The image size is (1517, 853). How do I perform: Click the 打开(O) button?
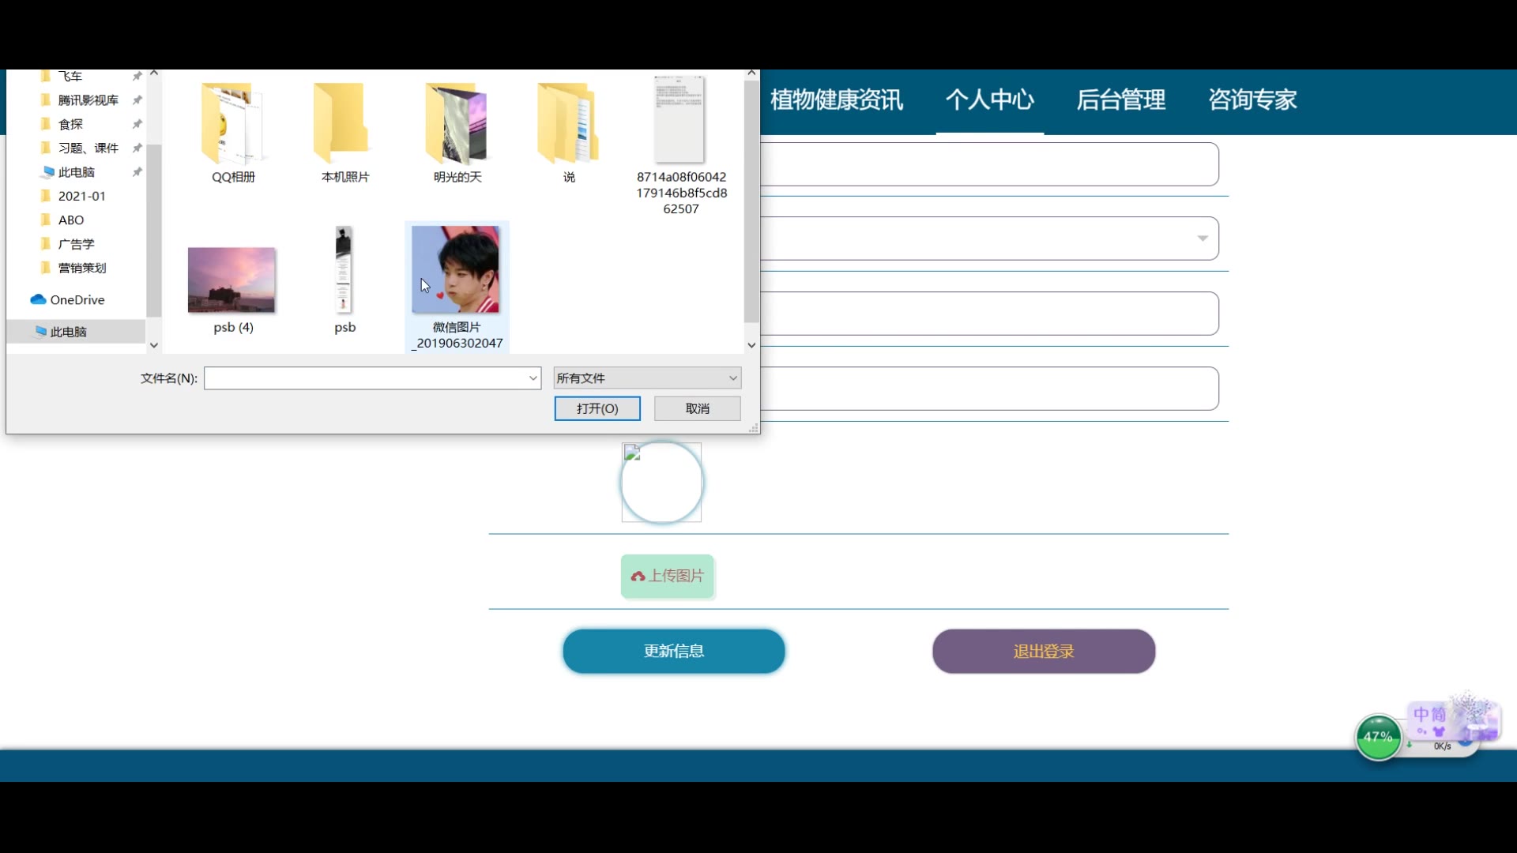(597, 408)
